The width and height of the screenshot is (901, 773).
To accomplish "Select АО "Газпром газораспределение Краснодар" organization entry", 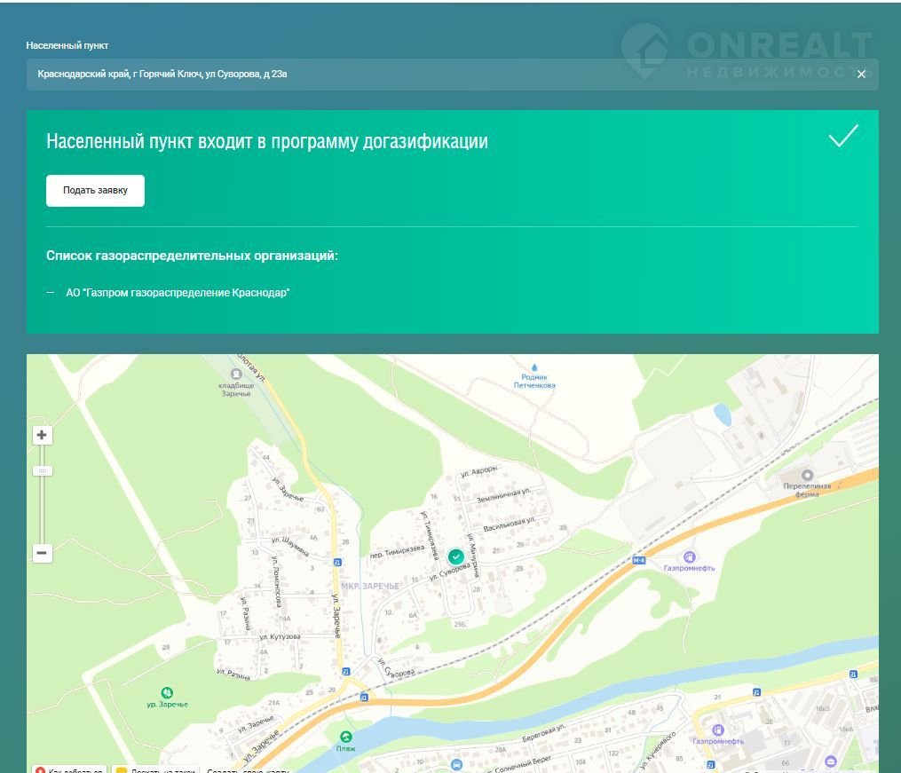I will click(178, 293).
